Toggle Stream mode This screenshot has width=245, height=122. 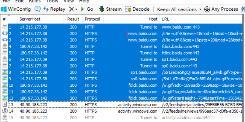pyautogui.click(x=110, y=9)
